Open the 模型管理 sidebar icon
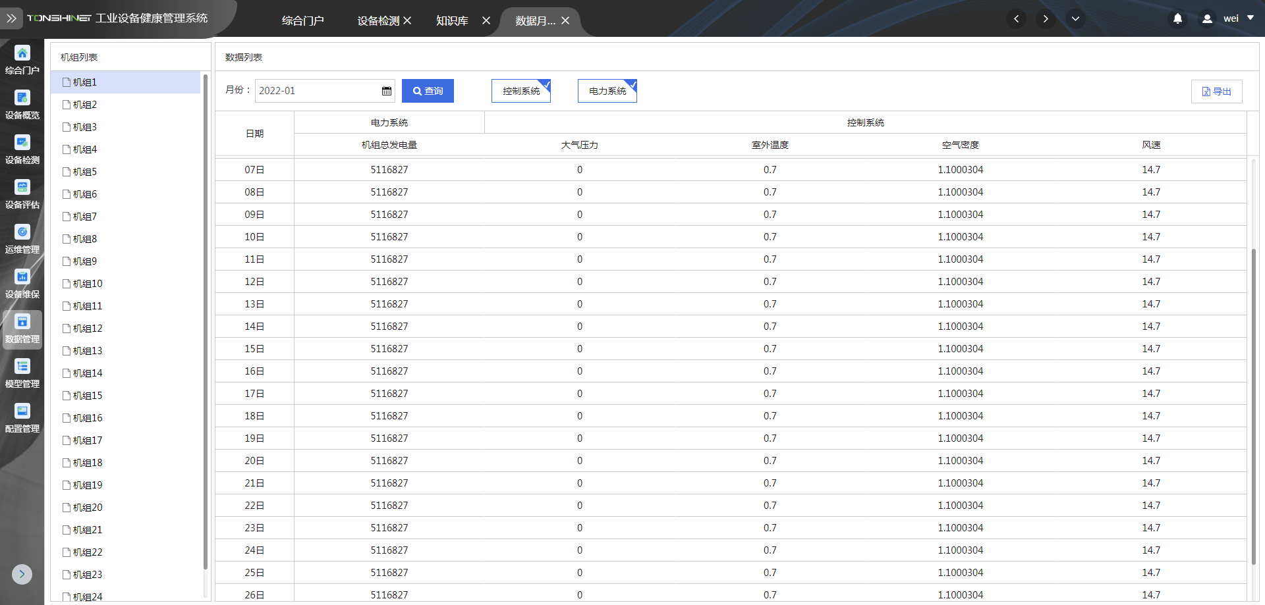This screenshot has height=605, width=1265. 22,367
